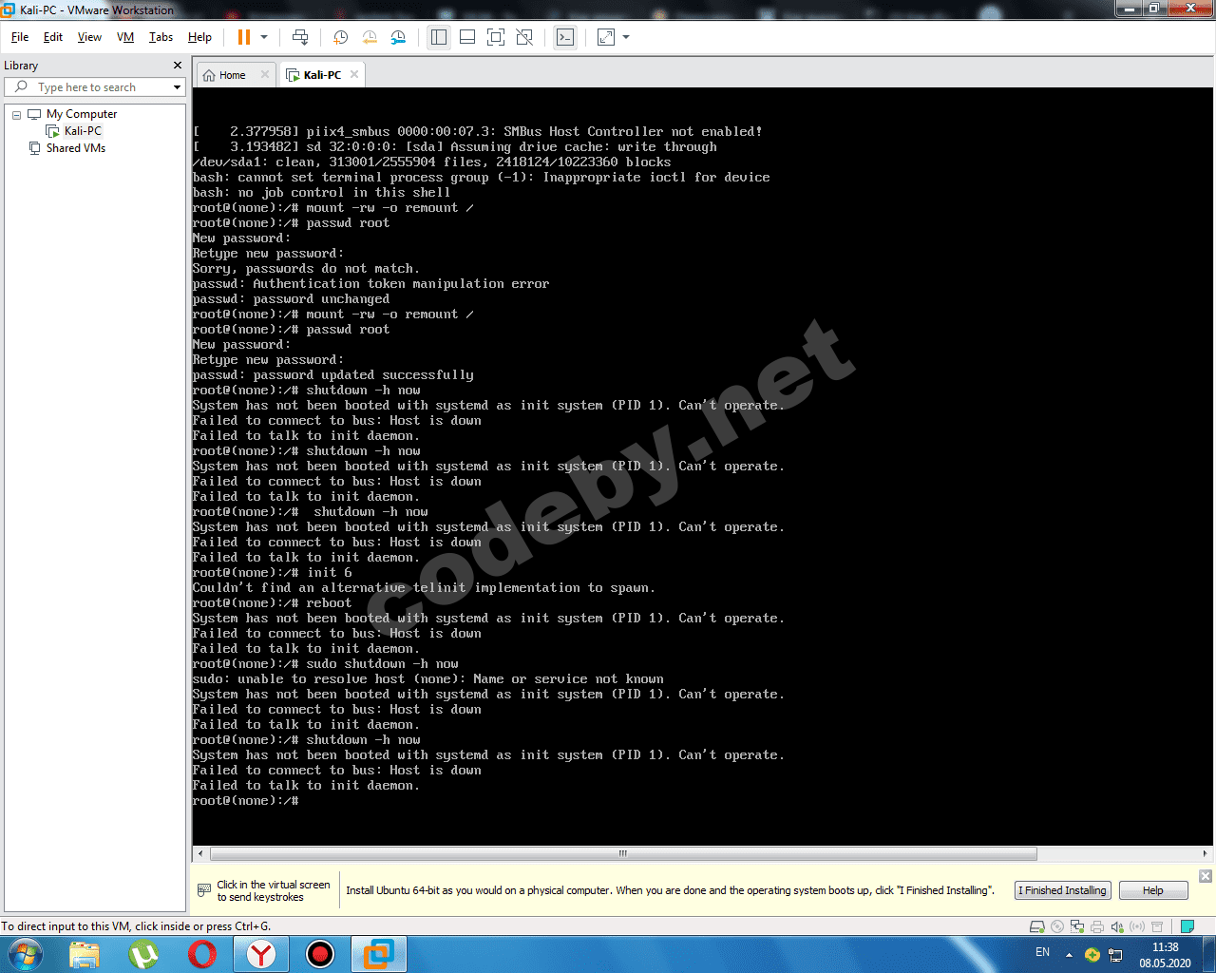Viewport: 1216px width, 973px height.
Task: Click the I Finished Installing button
Action: click(1062, 890)
